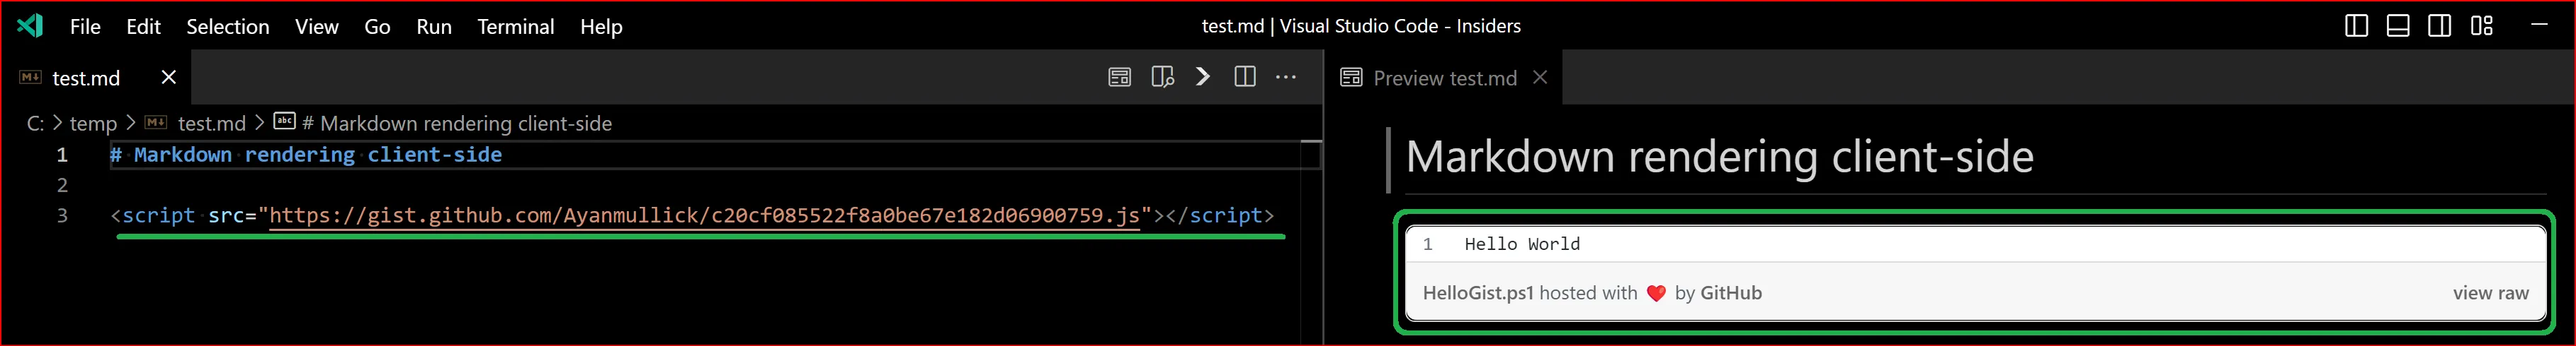
Task: Toggle Panel layout icon in title bar
Action: (x=2398, y=26)
